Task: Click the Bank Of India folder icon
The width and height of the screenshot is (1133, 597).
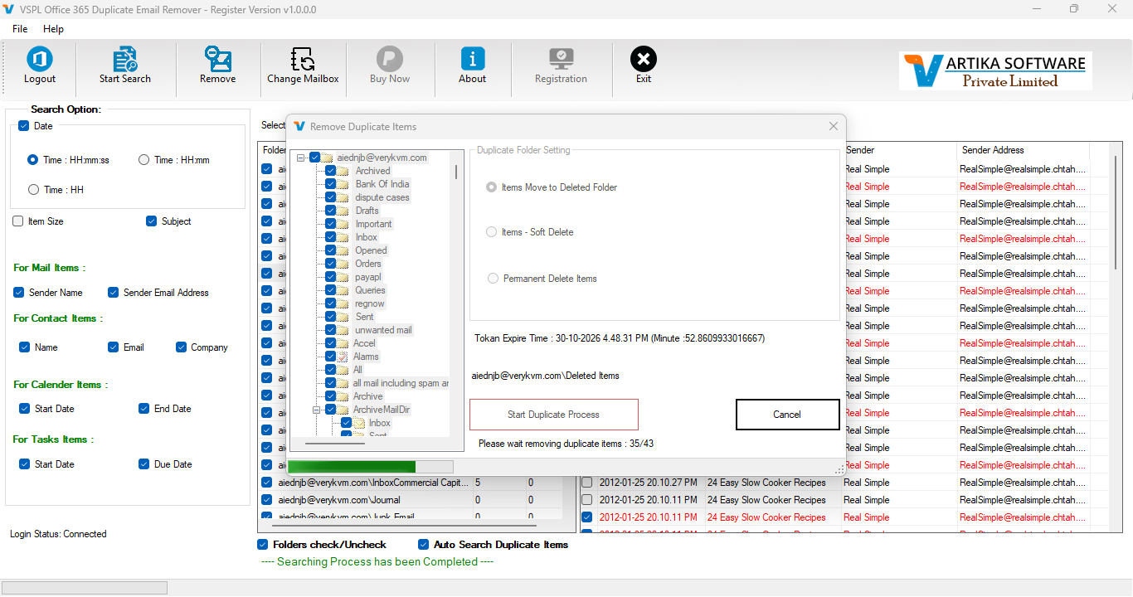Action: tap(343, 184)
